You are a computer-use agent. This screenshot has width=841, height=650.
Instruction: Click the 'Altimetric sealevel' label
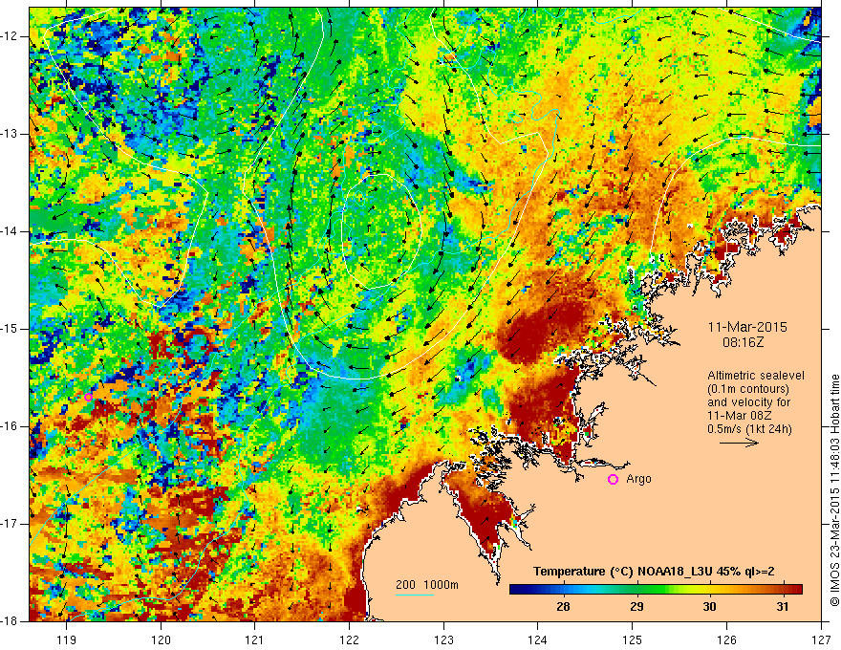756,376
